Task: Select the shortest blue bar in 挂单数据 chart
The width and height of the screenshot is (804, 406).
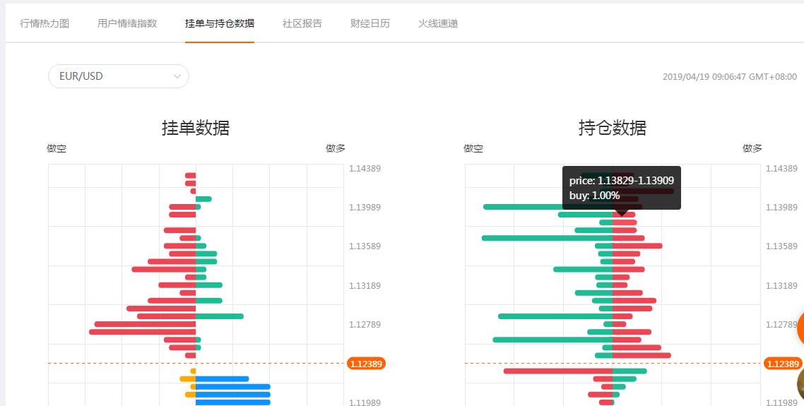Action: coord(222,379)
